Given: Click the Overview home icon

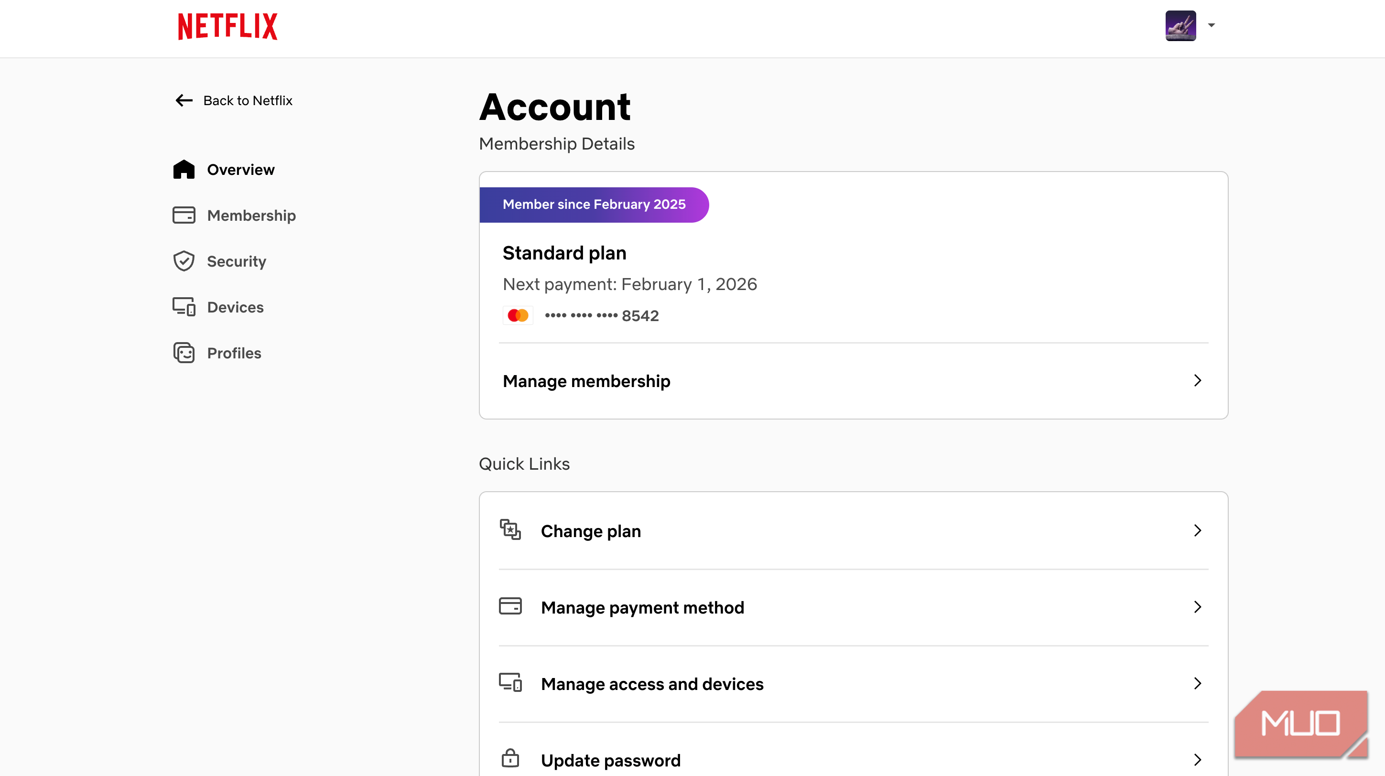Looking at the screenshot, I should (x=184, y=169).
